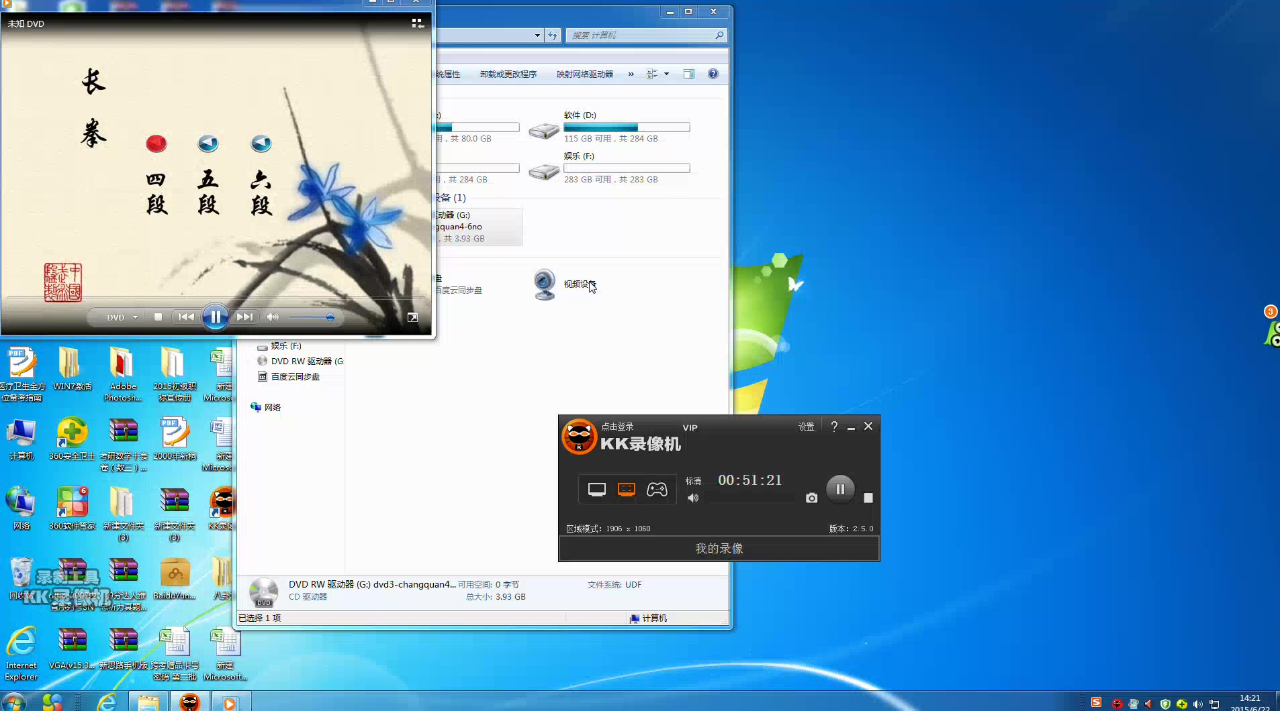Switch to library view in media player
The width and height of the screenshot is (1280, 711).
click(418, 23)
